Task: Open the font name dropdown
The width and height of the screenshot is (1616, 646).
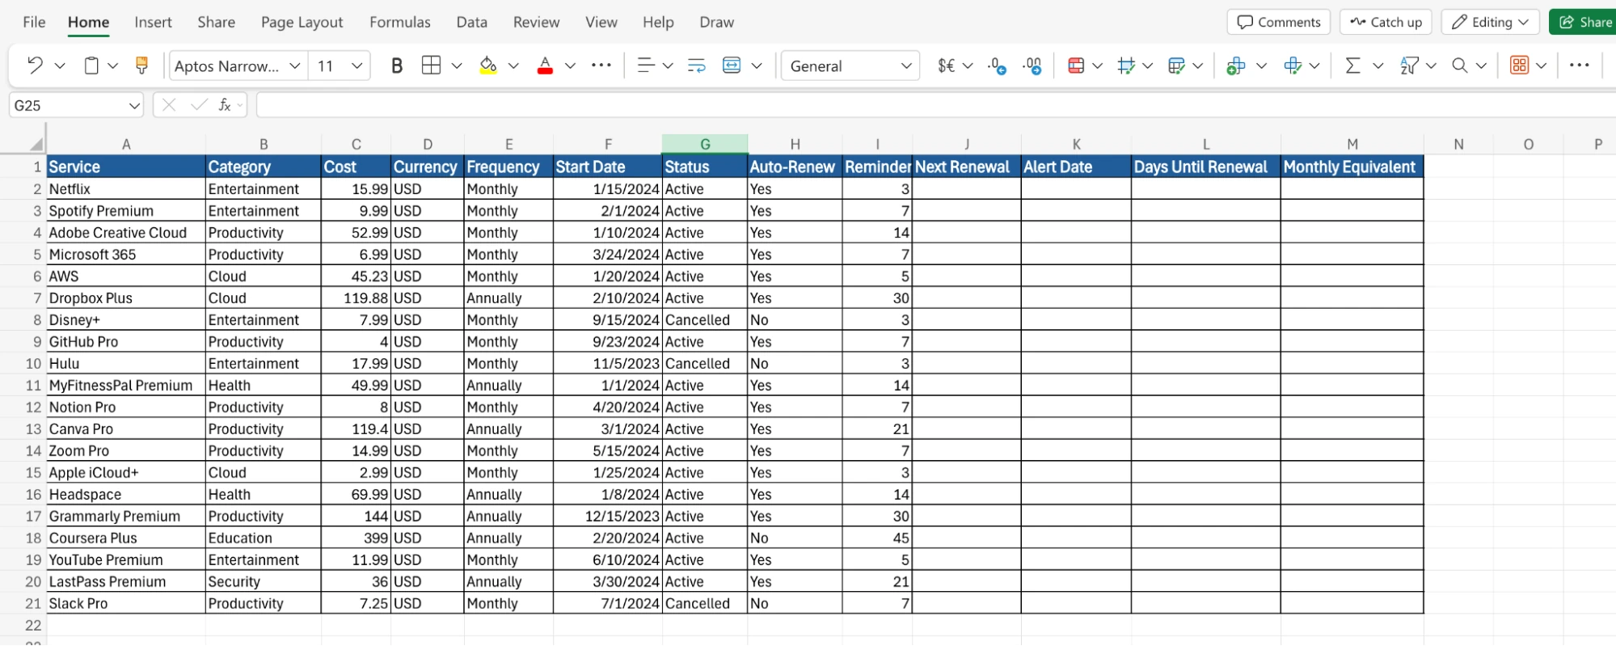Action: 295,65
